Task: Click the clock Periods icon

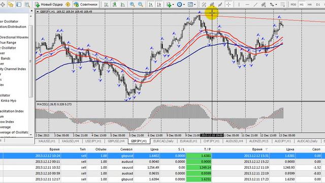Action: (x=179, y=5)
